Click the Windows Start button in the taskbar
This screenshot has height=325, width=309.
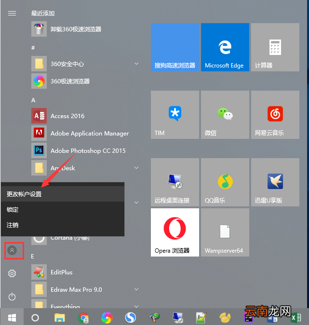12,317
